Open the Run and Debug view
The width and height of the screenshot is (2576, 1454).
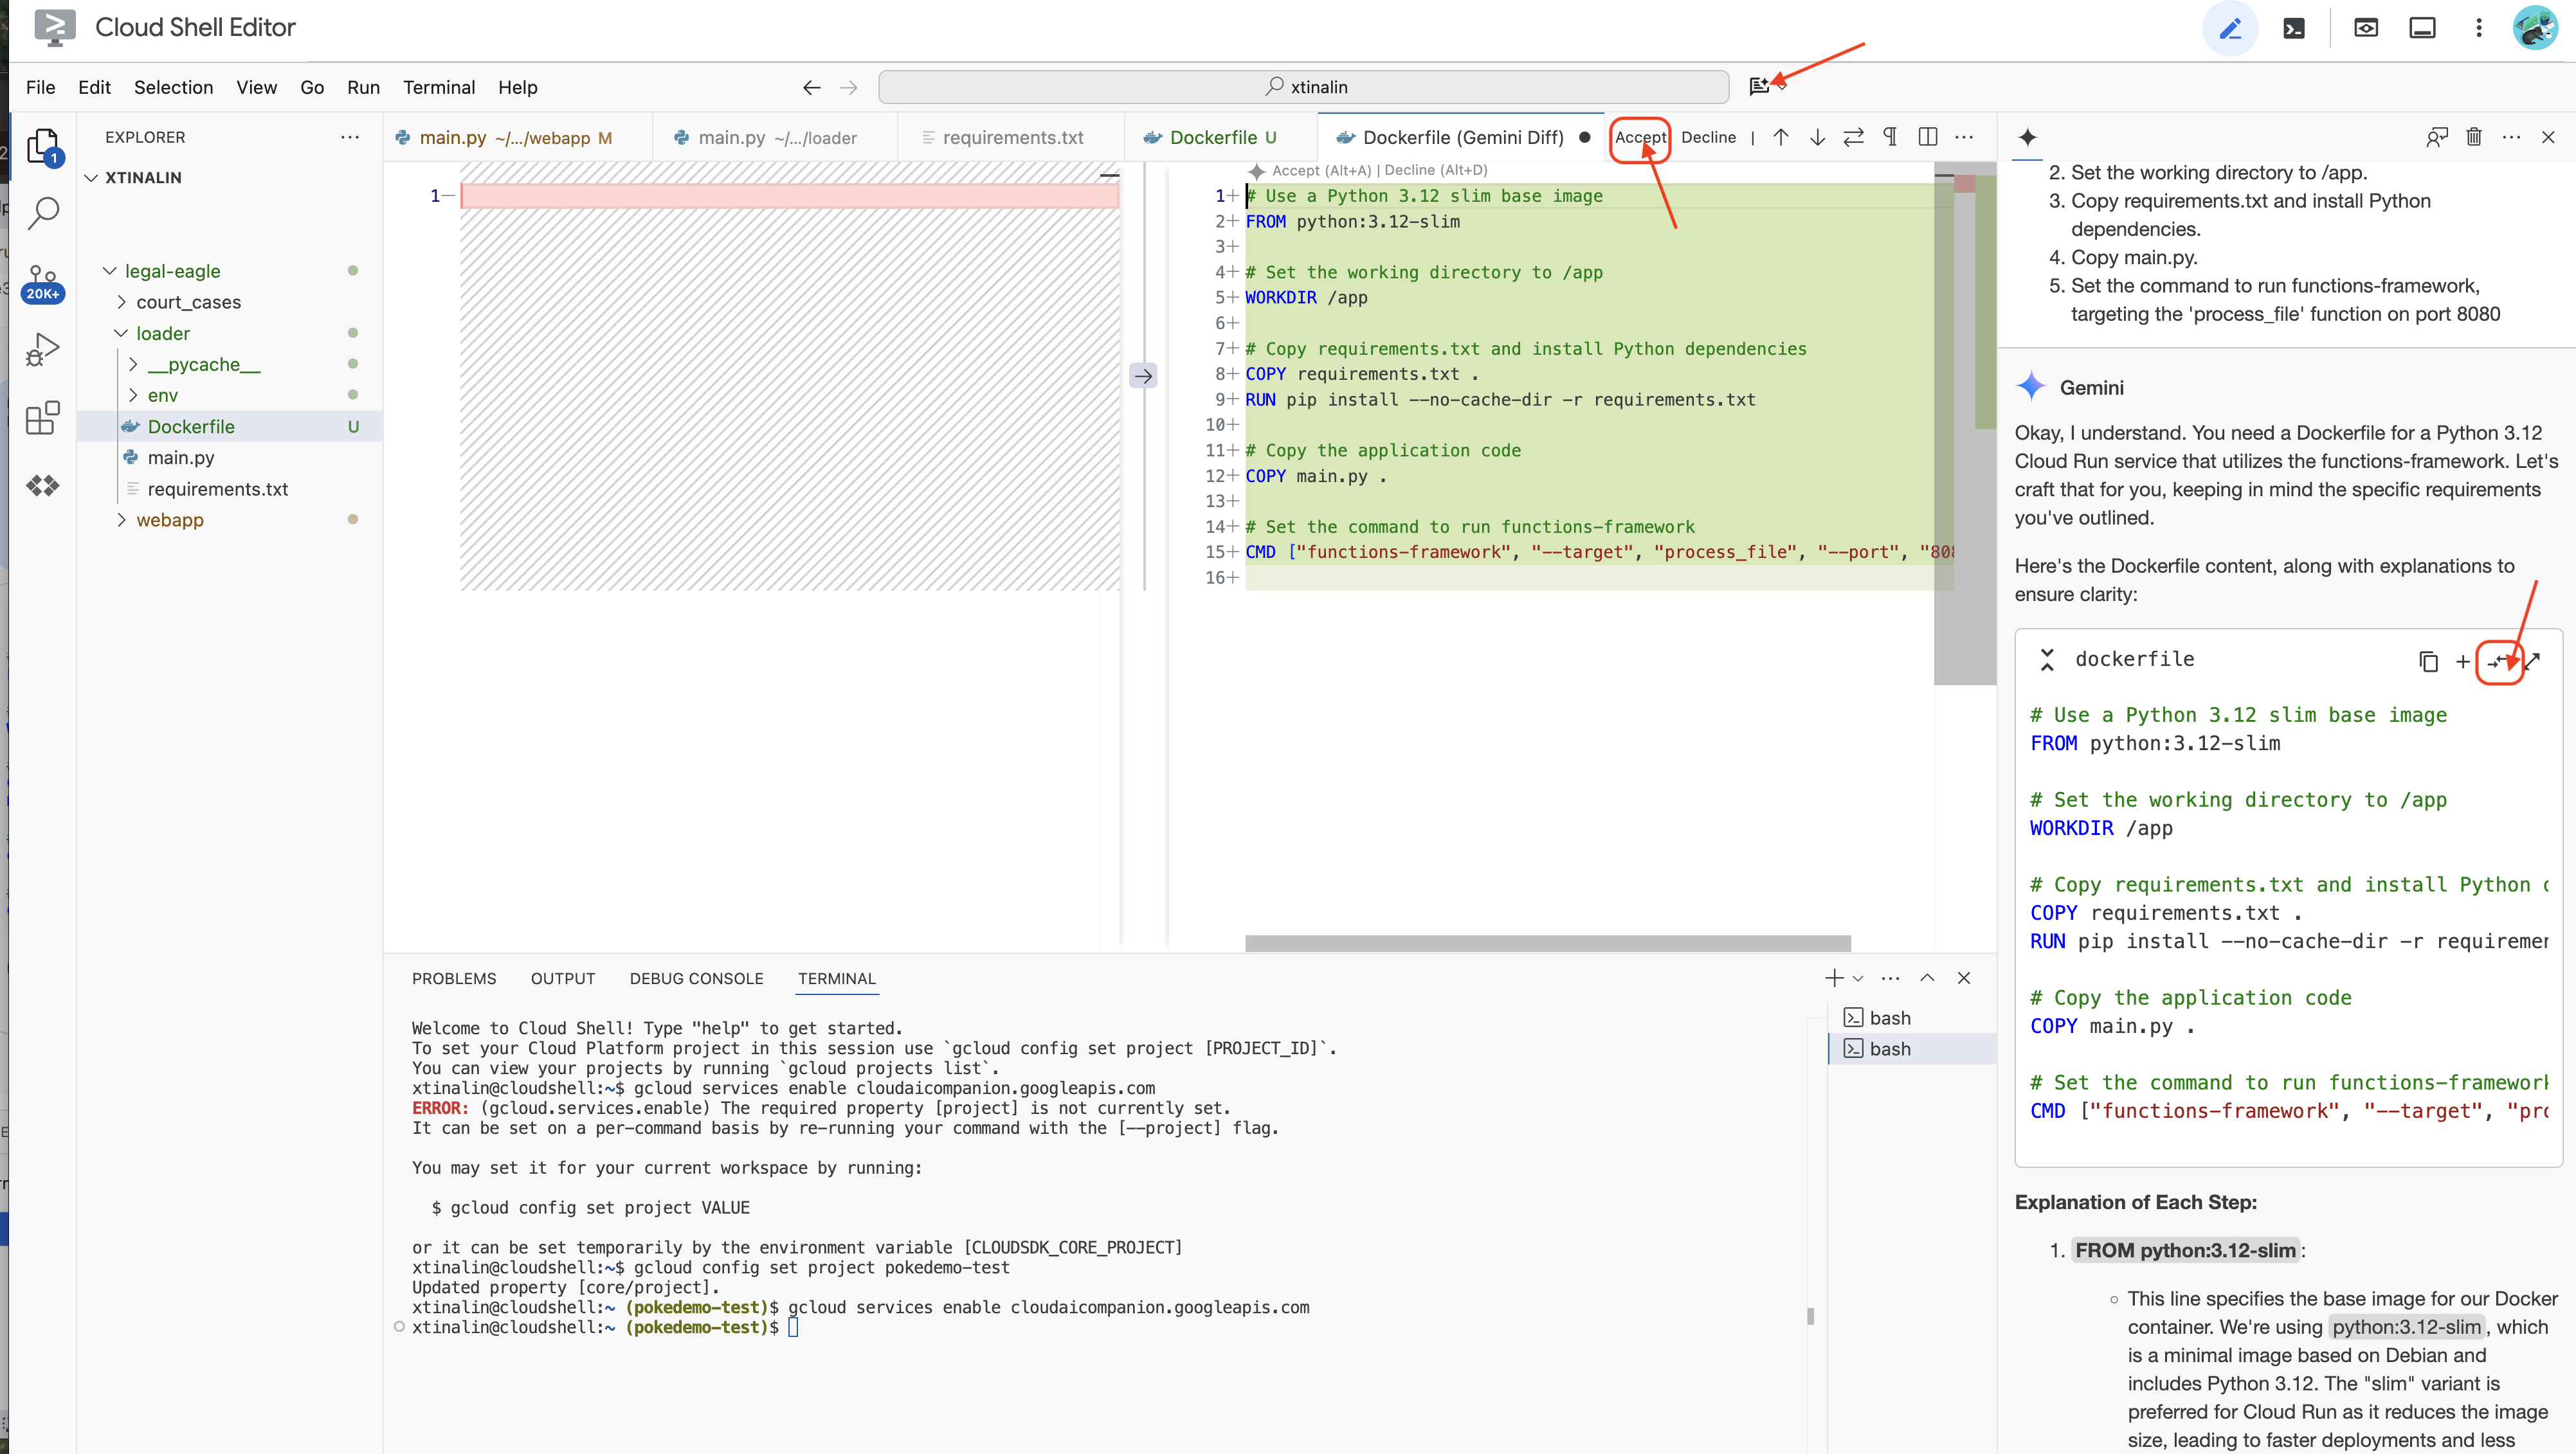tap(43, 350)
